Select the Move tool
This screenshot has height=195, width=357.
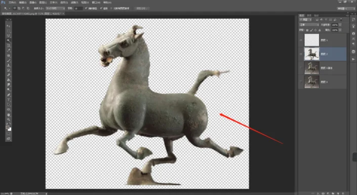point(9,26)
